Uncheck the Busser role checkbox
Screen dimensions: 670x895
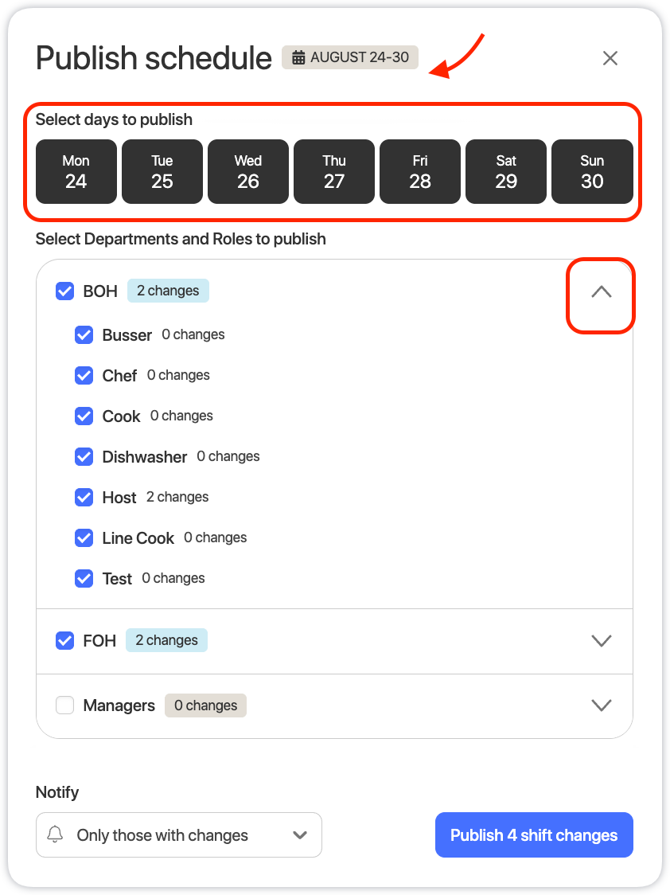pos(84,334)
